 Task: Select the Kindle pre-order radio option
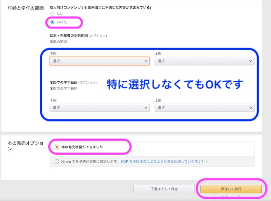(57, 161)
